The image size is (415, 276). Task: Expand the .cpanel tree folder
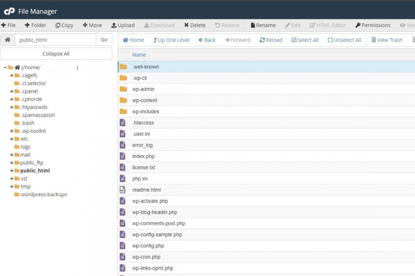point(12,92)
